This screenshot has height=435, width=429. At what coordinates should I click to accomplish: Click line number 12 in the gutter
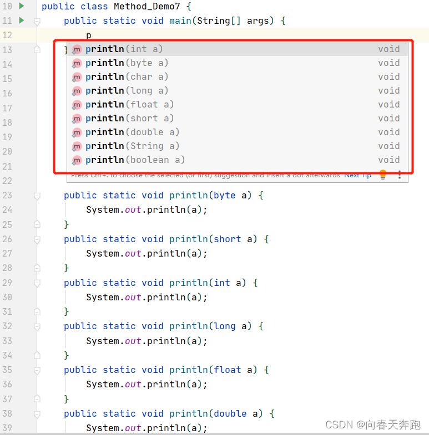coord(7,35)
